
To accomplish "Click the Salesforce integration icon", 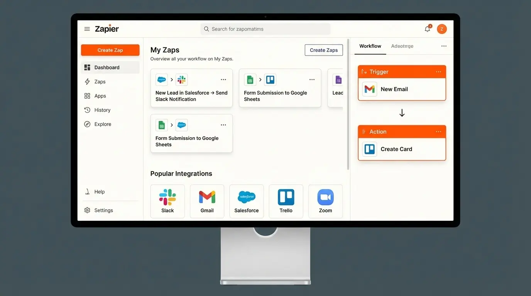I will tap(246, 197).
